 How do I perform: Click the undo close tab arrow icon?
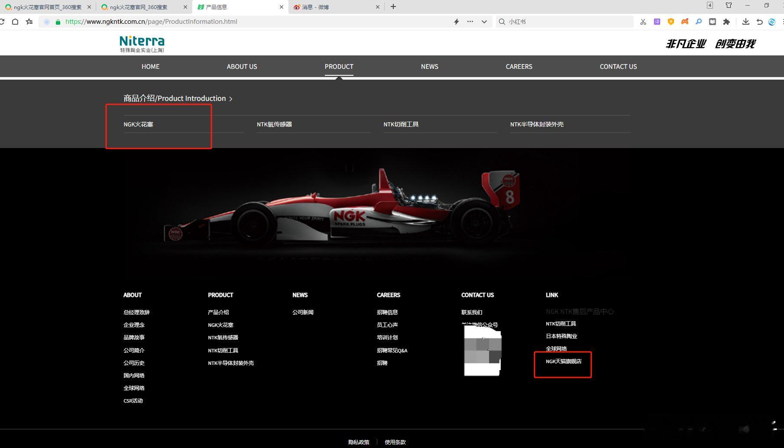coord(759,22)
